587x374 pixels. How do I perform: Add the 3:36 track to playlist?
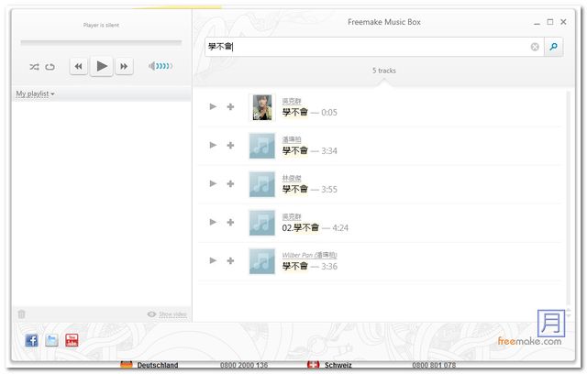pos(230,260)
